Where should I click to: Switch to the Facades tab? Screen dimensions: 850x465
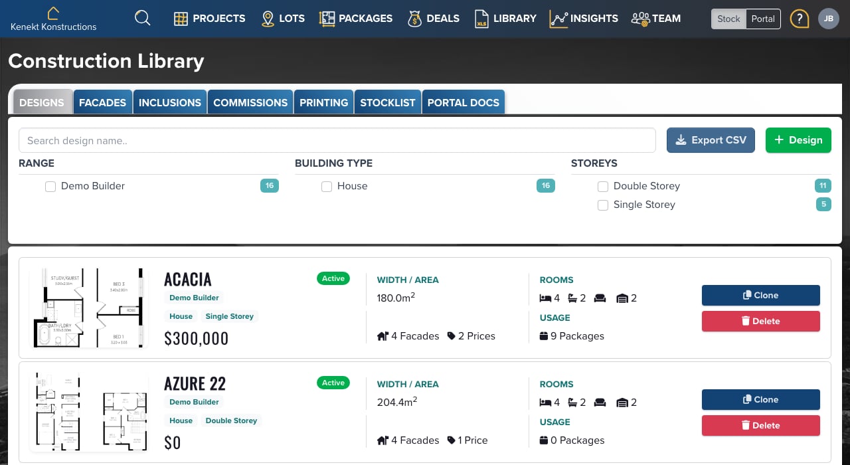(102, 102)
